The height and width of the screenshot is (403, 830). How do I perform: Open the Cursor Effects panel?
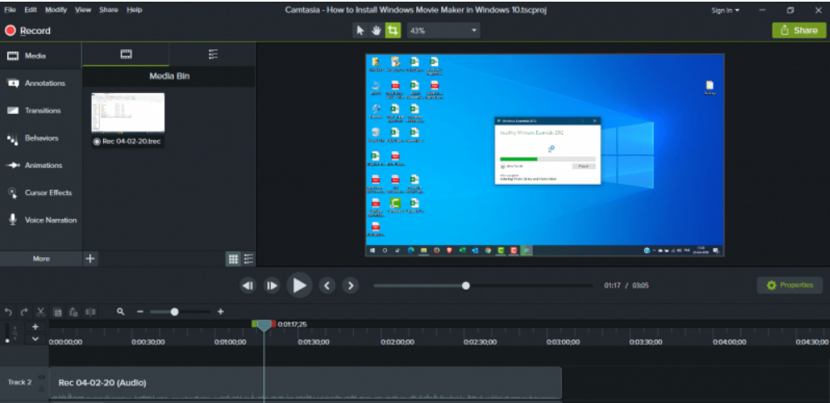click(42, 192)
